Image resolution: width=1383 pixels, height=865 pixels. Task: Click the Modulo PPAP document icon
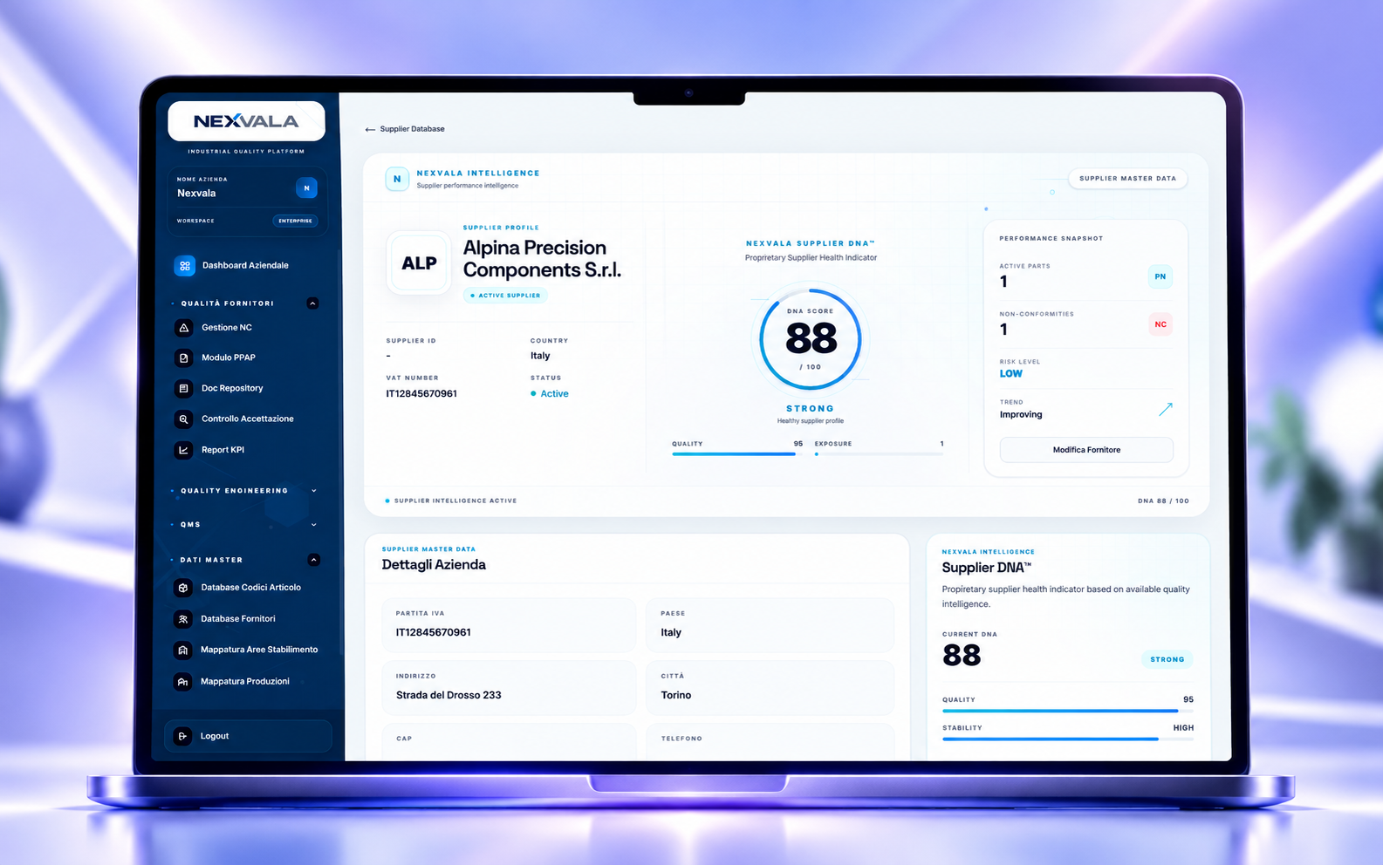pos(183,358)
